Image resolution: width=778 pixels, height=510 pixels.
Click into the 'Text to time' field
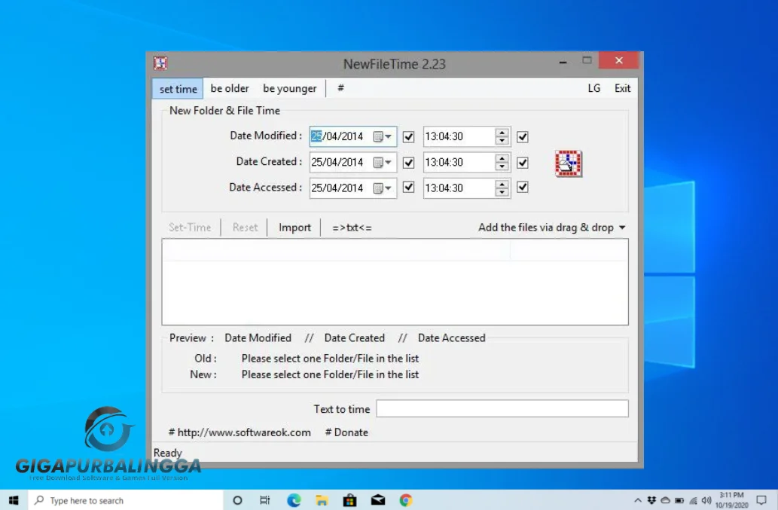pos(502,409)
